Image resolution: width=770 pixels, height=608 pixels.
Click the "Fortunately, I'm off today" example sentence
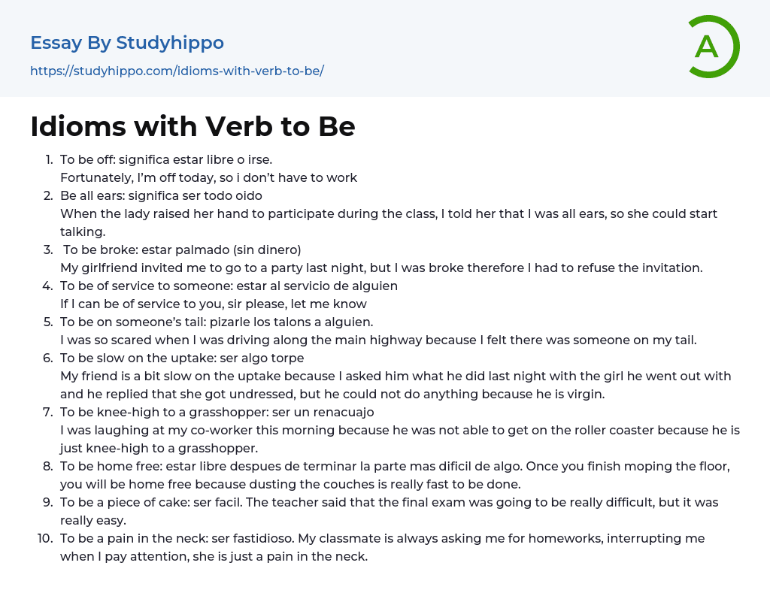208,177
